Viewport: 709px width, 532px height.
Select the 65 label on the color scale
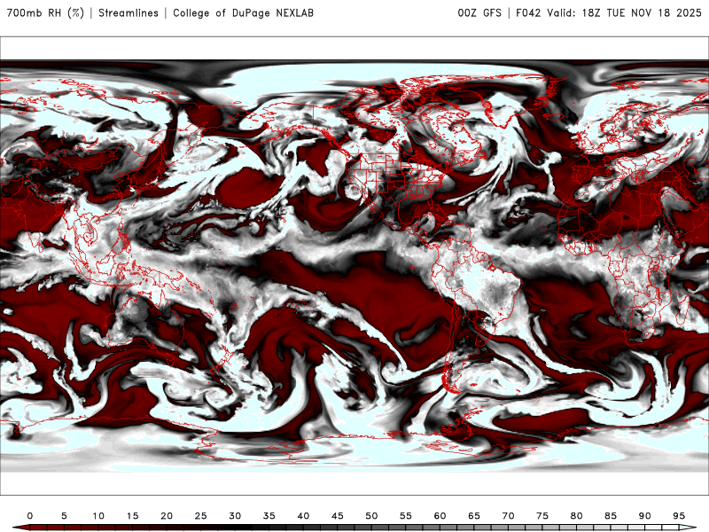(474, 516)
